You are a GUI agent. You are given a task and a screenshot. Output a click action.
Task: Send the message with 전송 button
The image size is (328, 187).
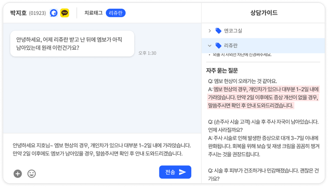(175, 172)
